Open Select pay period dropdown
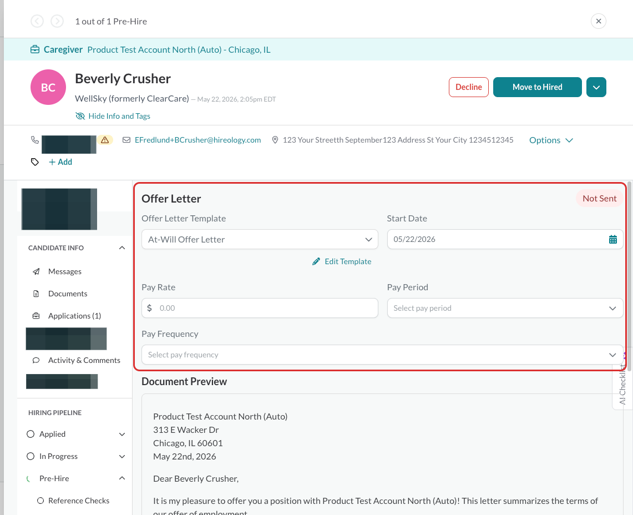Image resolution: width=633 pixels, height=515 pixels. click(505, 308)
